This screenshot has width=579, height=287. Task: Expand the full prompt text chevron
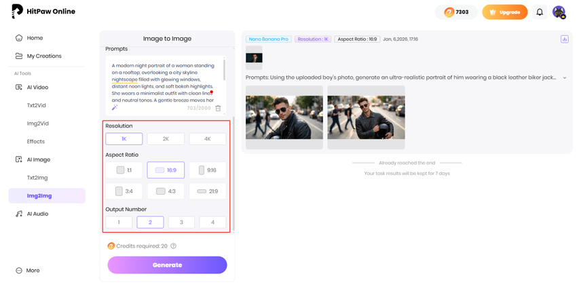point(564,78)
